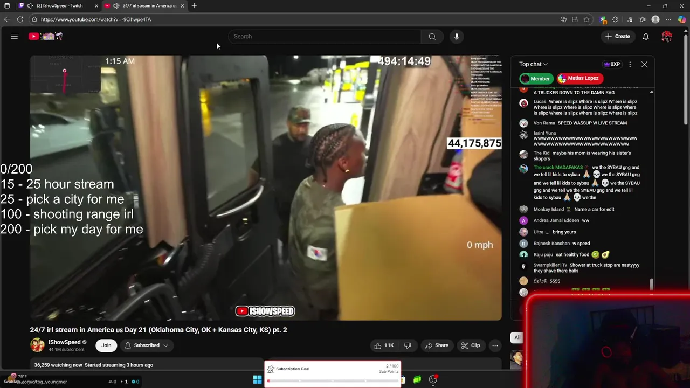Focus the YouTube search field
This screenshot has height=388, width=690.
[325, 37]
